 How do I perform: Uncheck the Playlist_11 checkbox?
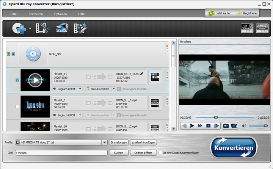pos(17,80)
